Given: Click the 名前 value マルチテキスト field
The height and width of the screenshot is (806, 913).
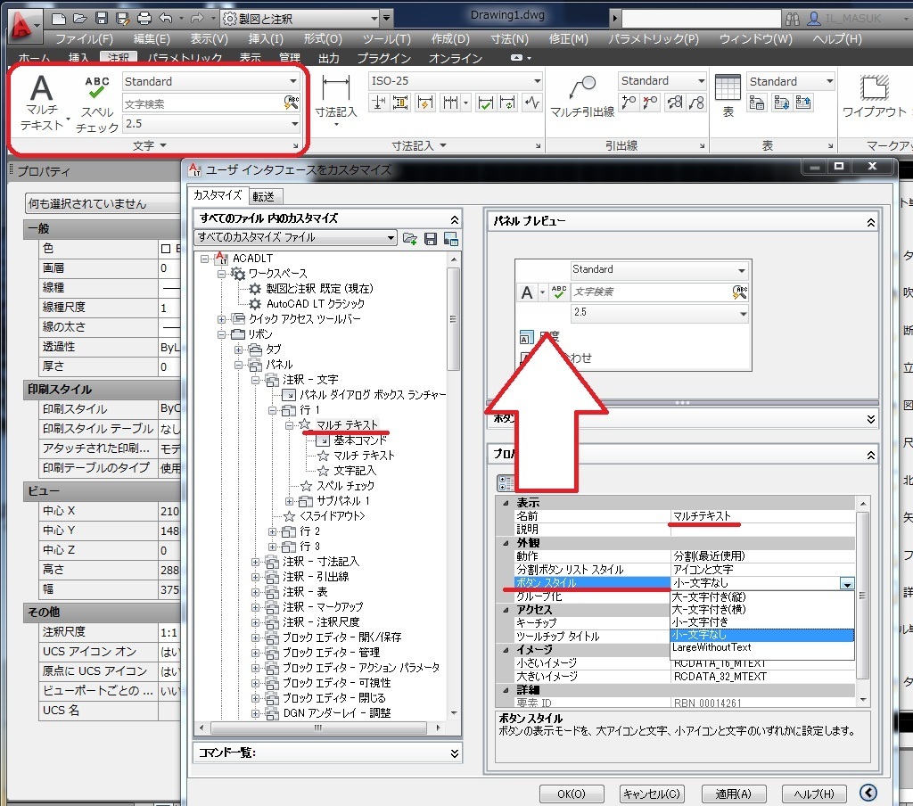Looking at the screenshot, I should [x=762, y=516].
